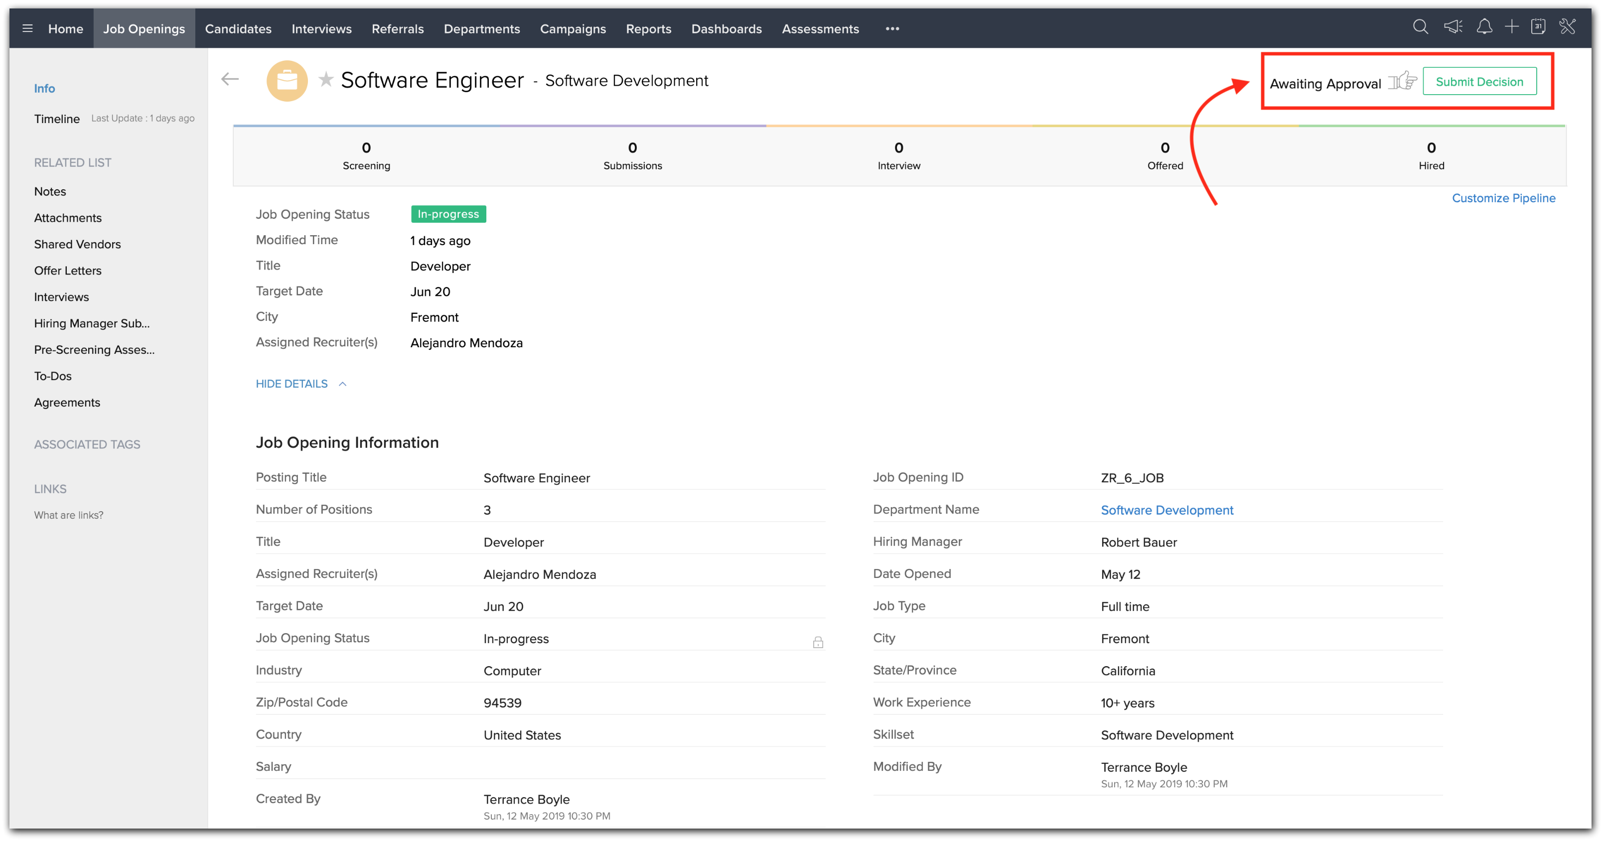Switch to the Candidates tab
The height and width of the screenshot is (841, 1603).
click(x=238, y=28)
